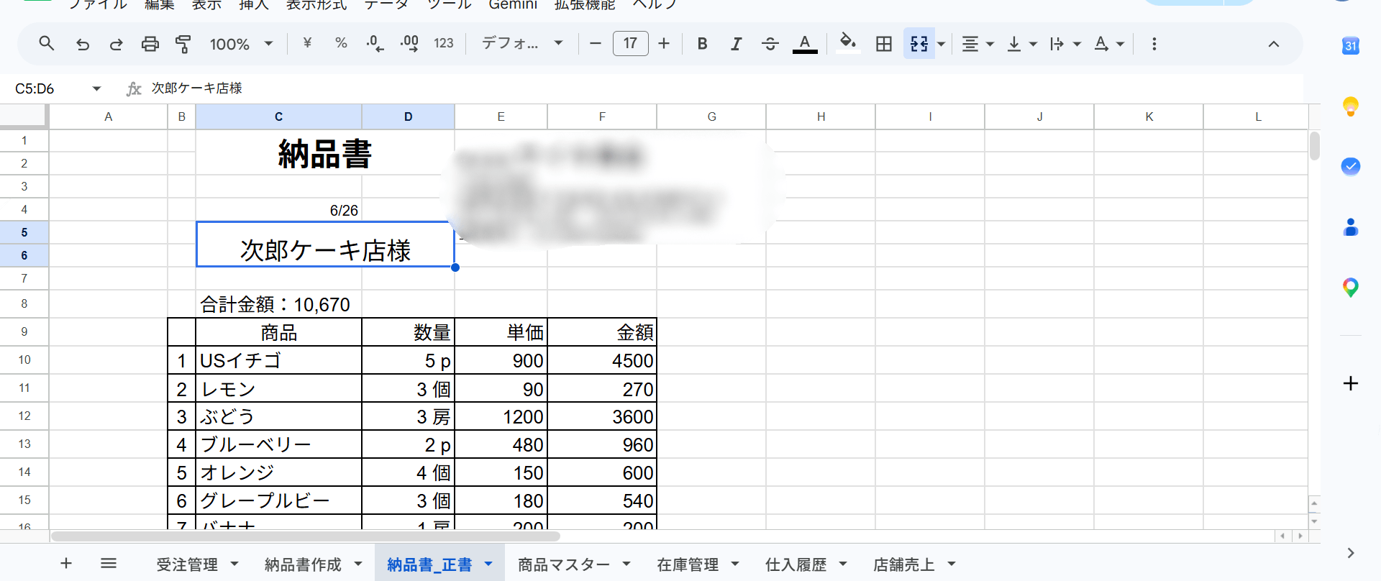Undo the last action
The width and height of the screenshot is (1381, 581).
(x=83, y=44)
